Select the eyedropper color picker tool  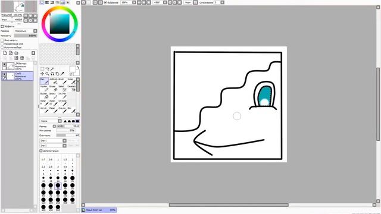click(63, 74)
